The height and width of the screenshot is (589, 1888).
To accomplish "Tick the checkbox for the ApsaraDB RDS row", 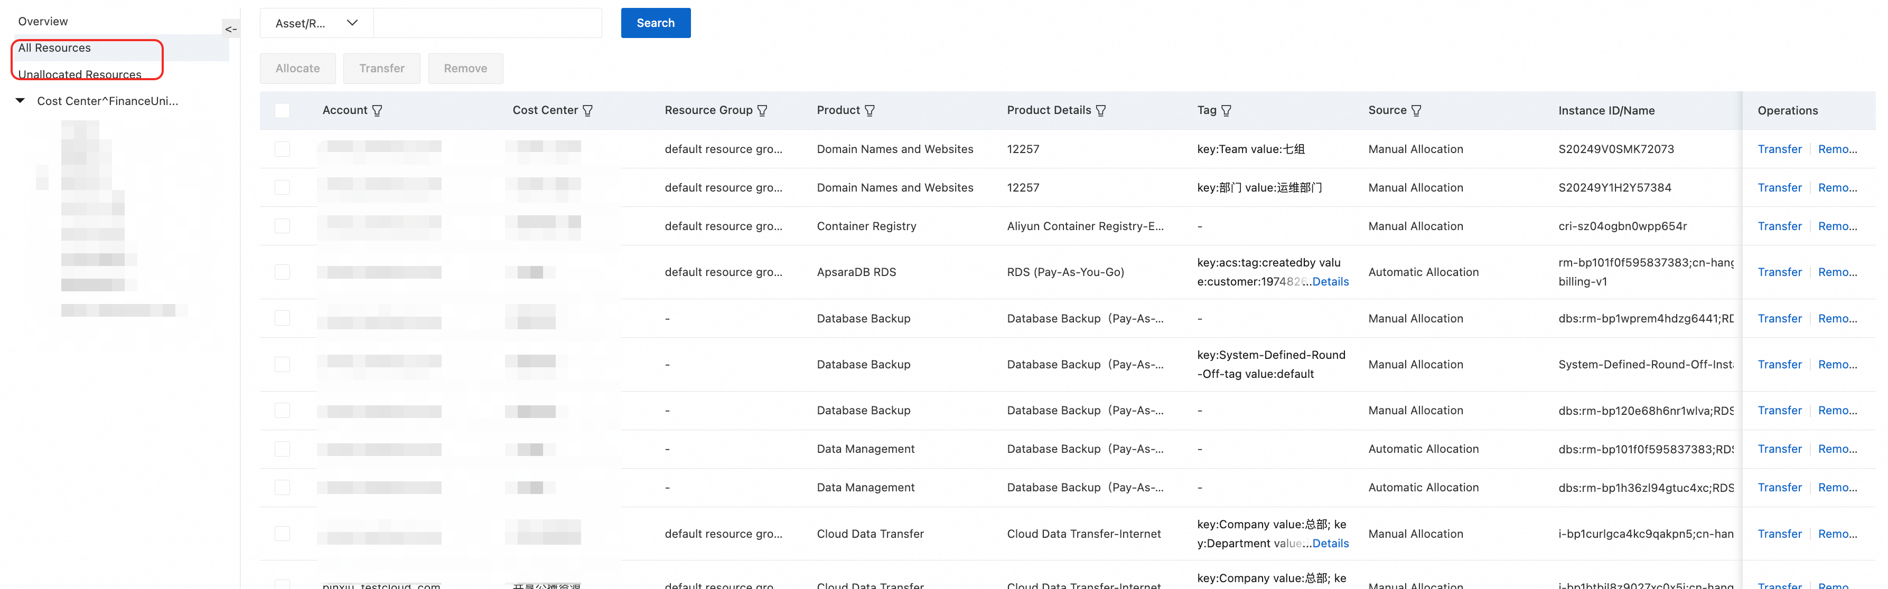I will tap(282, 272).
